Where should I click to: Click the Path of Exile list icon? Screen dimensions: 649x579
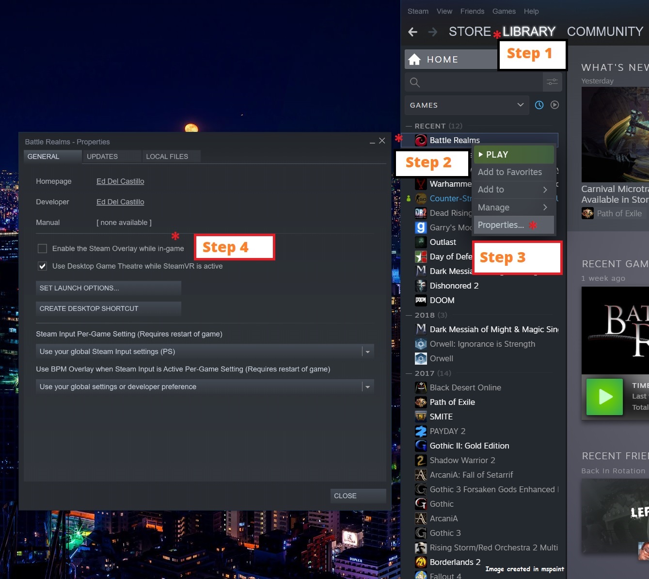pos(421,402)
